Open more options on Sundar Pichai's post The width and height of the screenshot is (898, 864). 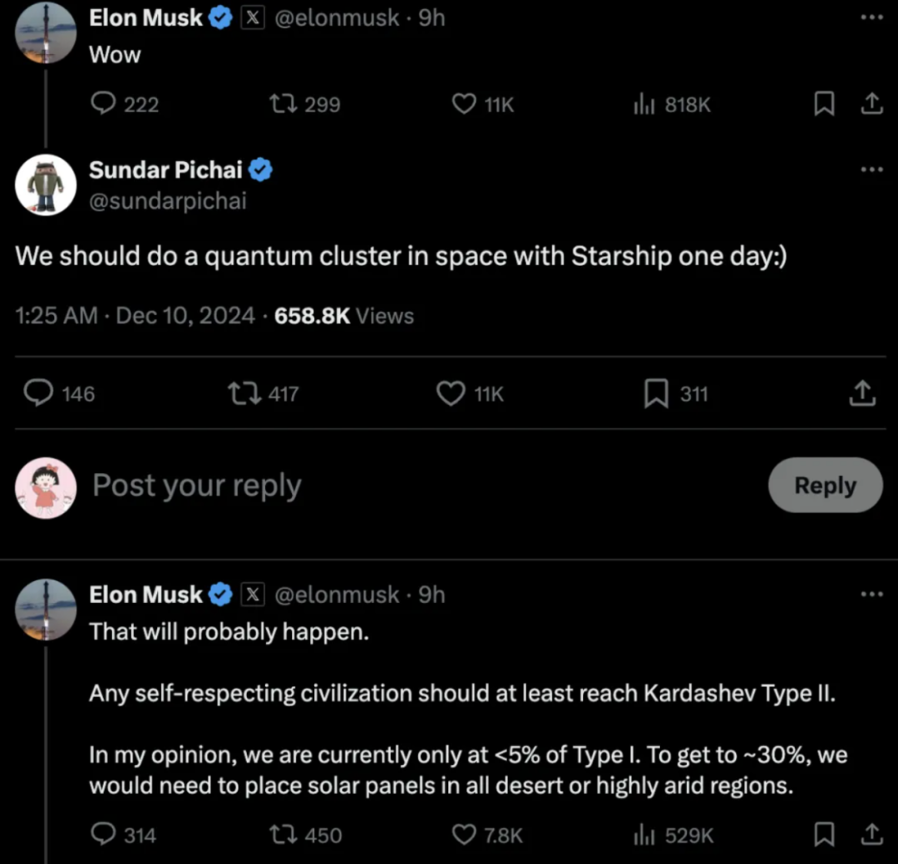(871, 170)
